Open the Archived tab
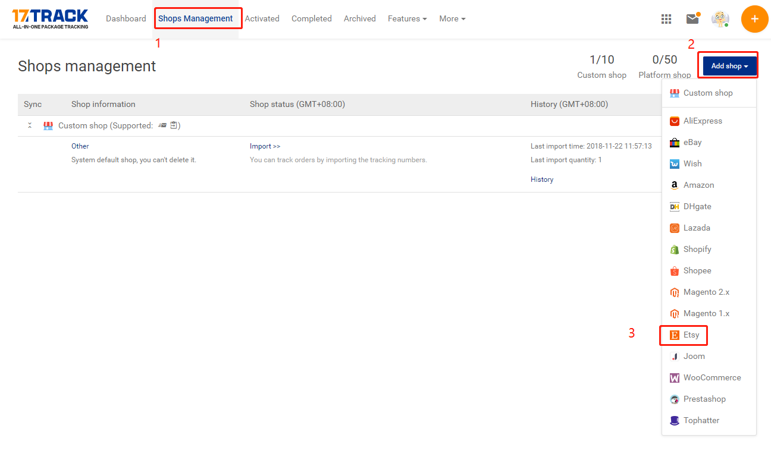 click(359, 19)
